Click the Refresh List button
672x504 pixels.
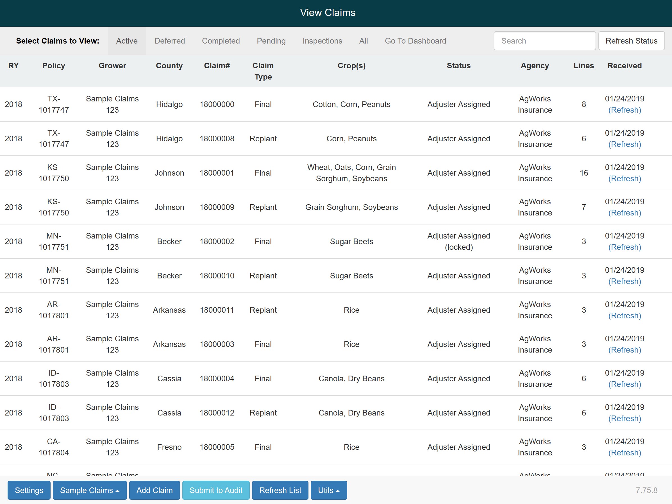point(280,490)
